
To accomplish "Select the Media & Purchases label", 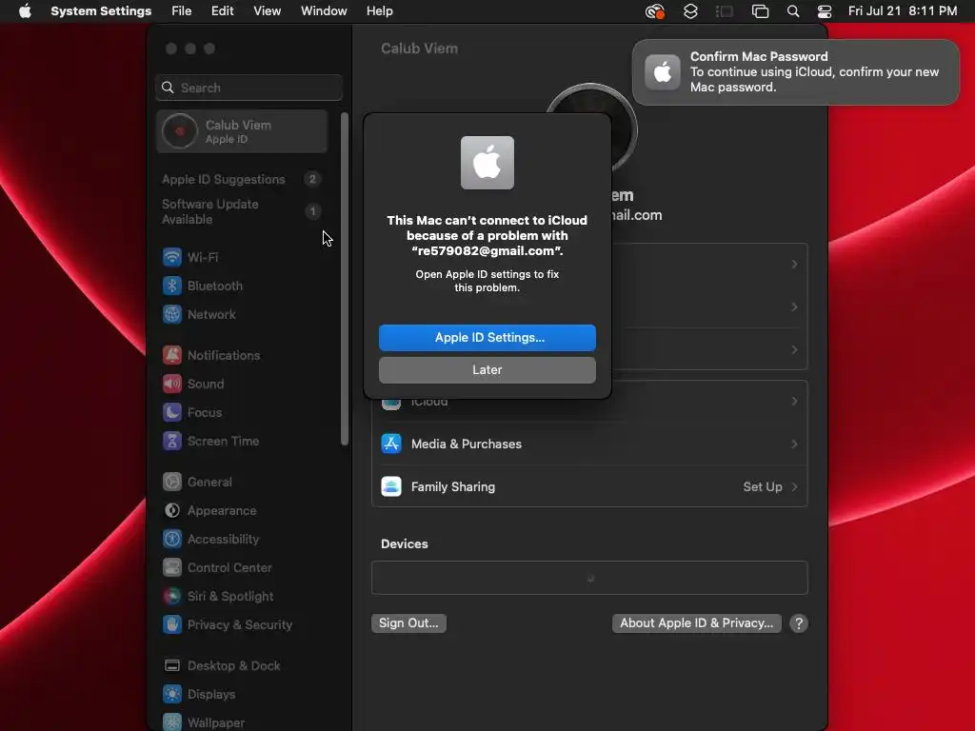I will tap(467, 444).
